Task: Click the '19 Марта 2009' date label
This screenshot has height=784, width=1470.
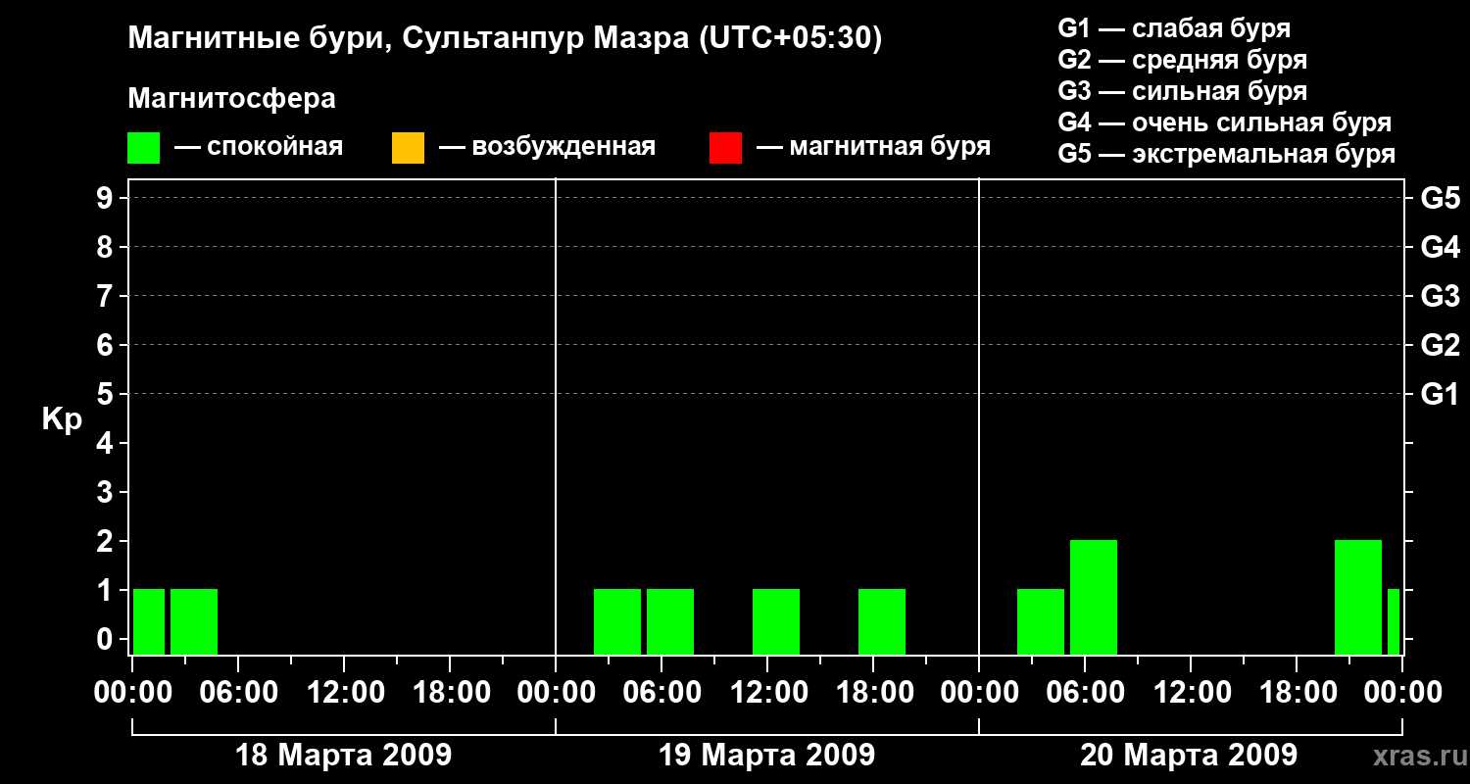Action: pos(766,756)
